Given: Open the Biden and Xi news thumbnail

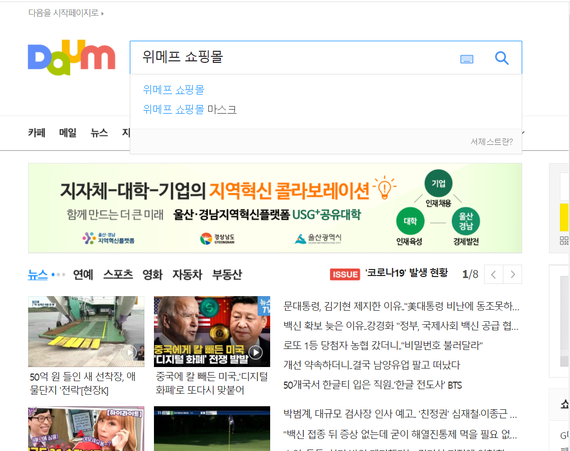Looking at the screenshot, I should (x=212, y=331).
